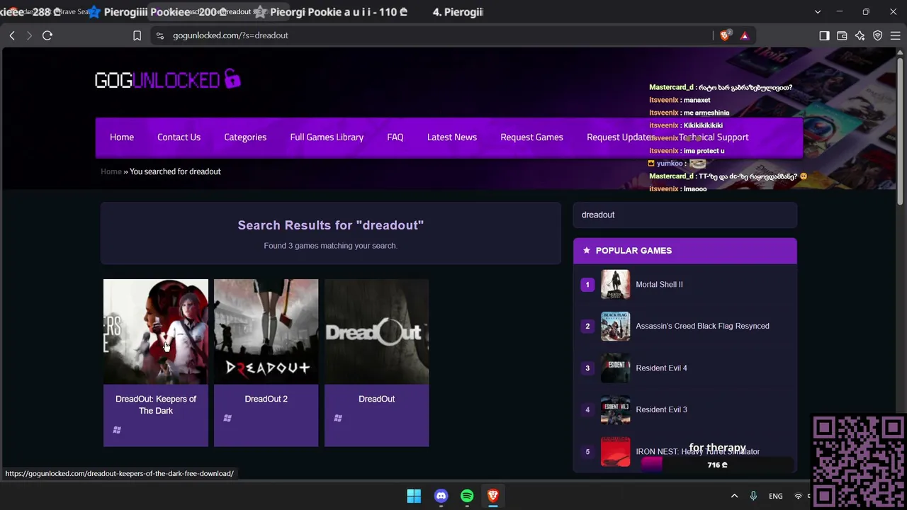This screenshot has height=510, width=907.
Task: Go back using the browser back arrow
Action: pyautogui.click(x=12, y=35)
